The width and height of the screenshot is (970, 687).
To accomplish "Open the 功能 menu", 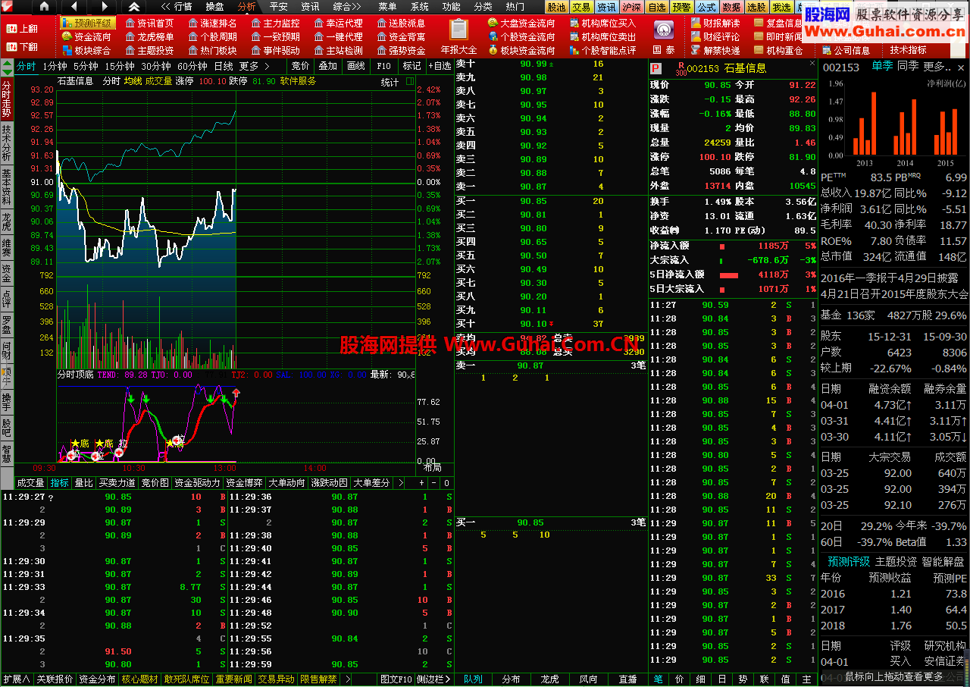I will pos(452,6).
